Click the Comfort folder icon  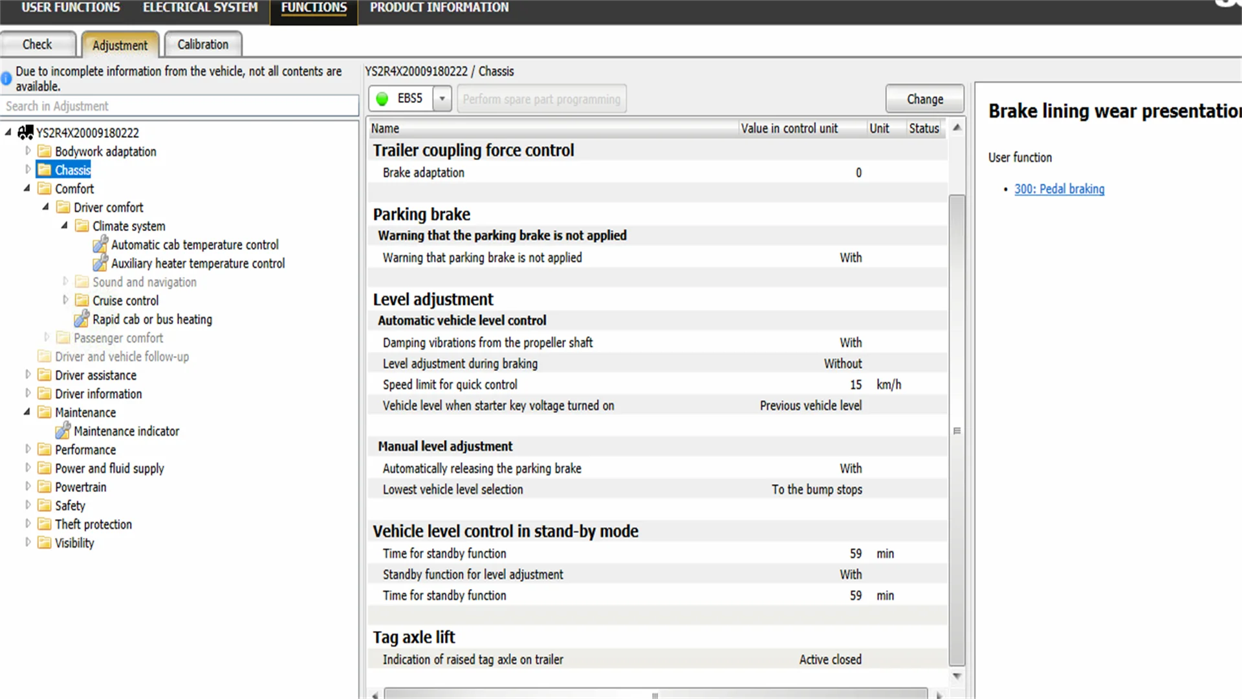45,189
